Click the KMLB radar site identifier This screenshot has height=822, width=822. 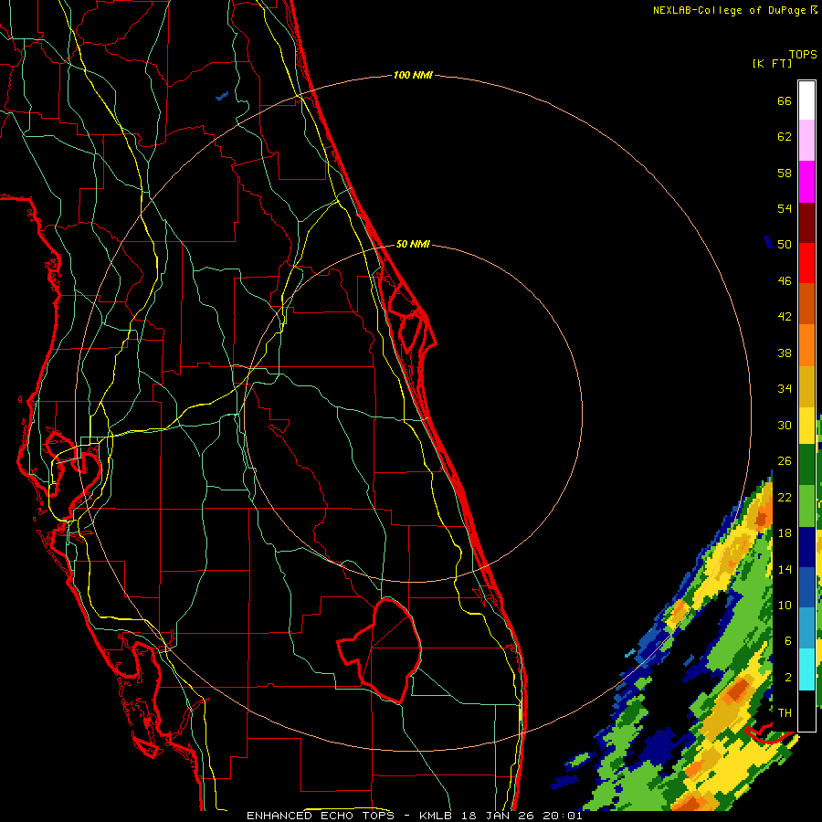pyautogui.click(x=437, y=816)
